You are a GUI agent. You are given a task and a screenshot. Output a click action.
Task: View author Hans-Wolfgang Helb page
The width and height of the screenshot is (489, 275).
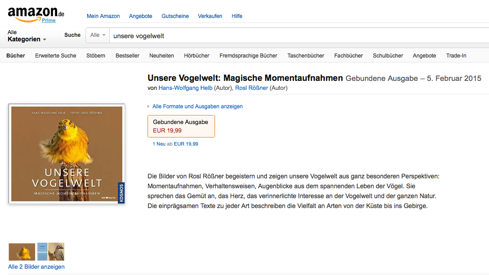pyautogui.click(x=185, y=88)
